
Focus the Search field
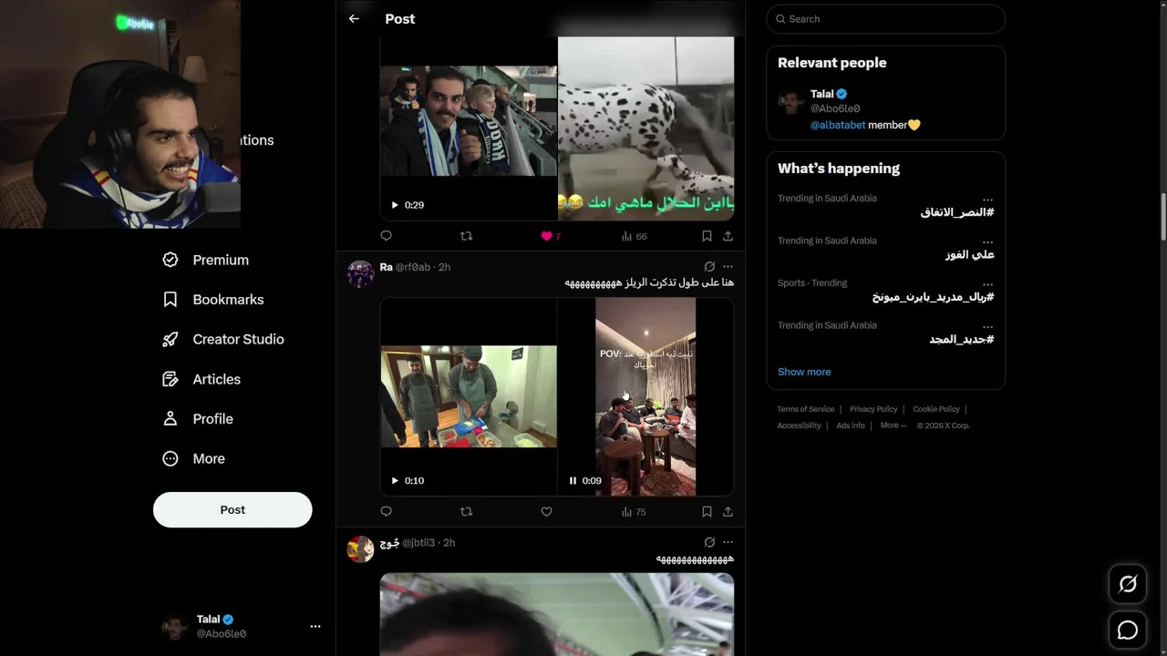click(x=885, y=18)
